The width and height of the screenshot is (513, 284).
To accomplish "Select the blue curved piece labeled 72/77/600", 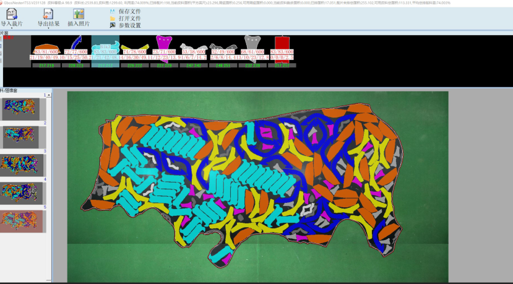I will (77, 43).
